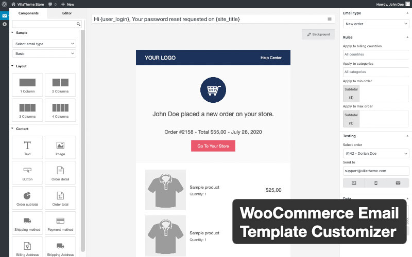The width and height of the screenshot is (412, 257).
Task: Click the shopping cart circle icon
Action: click(213, 90)
